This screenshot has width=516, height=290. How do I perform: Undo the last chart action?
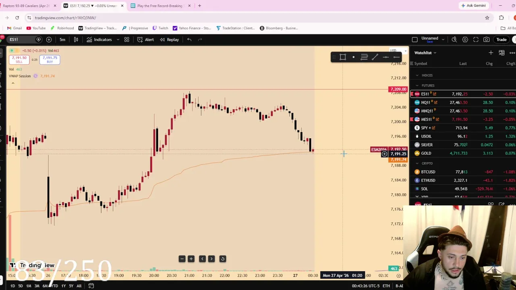(x=189, y=39)
